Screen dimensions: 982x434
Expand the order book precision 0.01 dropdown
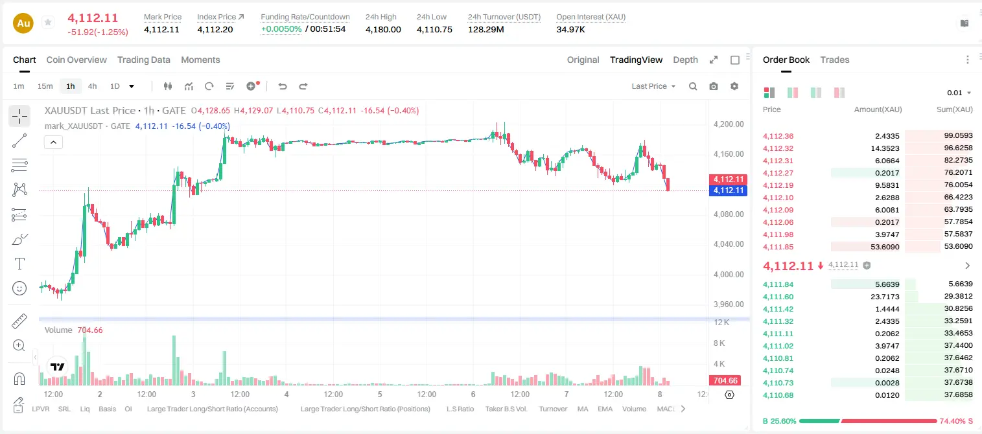point(959,93)
